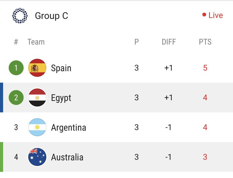Click the green rank 2 badge
Viewport: 233px width, 178px height.
point(16,98)
